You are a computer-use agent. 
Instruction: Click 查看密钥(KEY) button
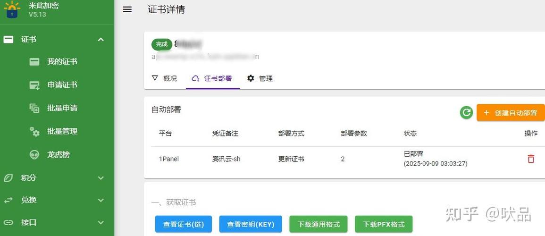tap(251, 224)
